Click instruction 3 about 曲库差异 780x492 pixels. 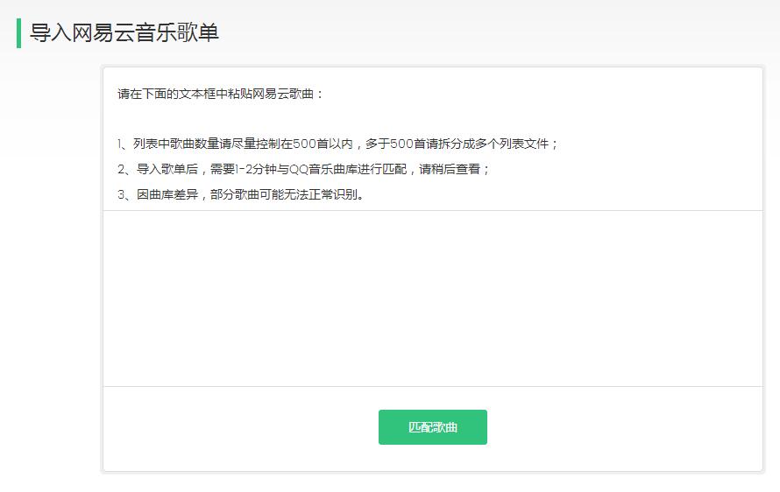point(240,194)
